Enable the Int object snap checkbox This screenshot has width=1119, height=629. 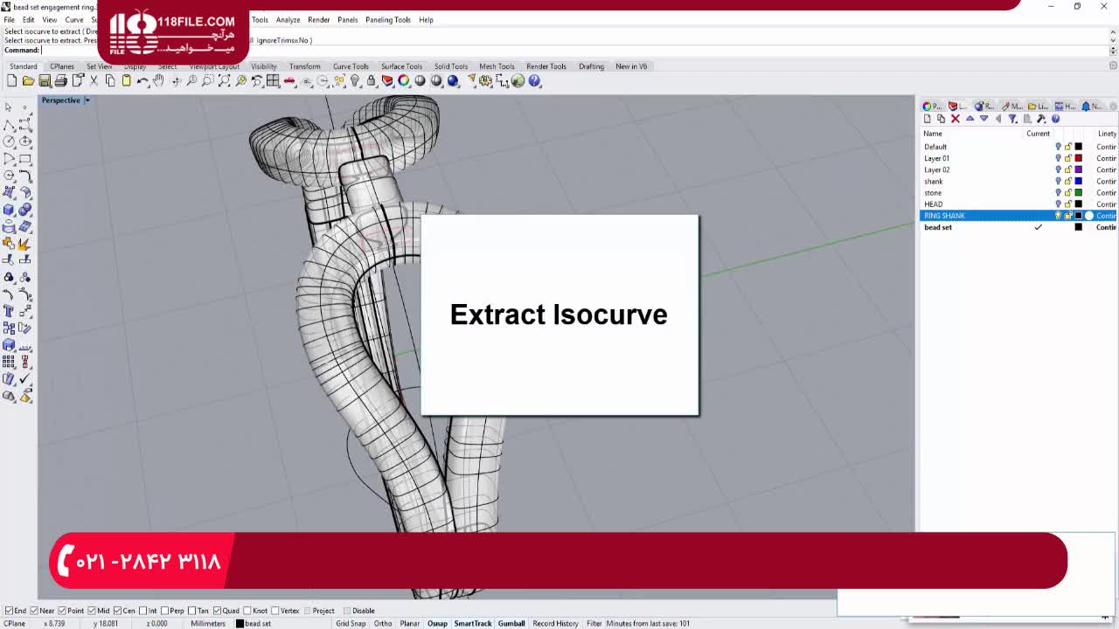pyautogui.click(x=143, y=611)
